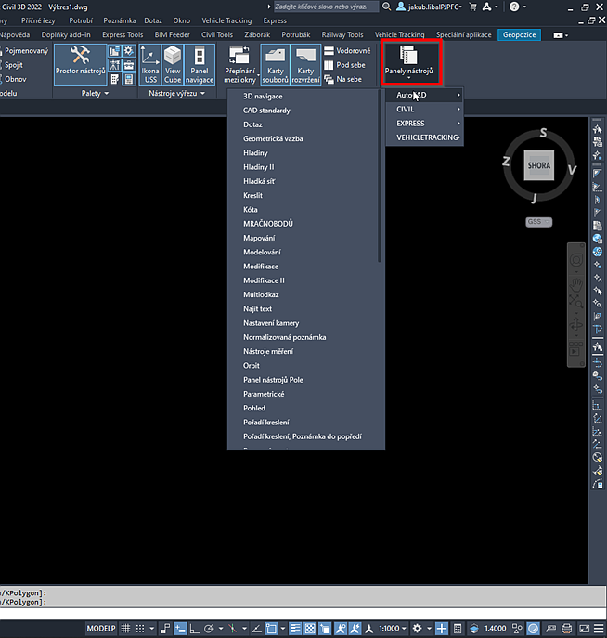
Task: Toggle Vodorovně window tiling option
Action: click(x=347, y=51)
